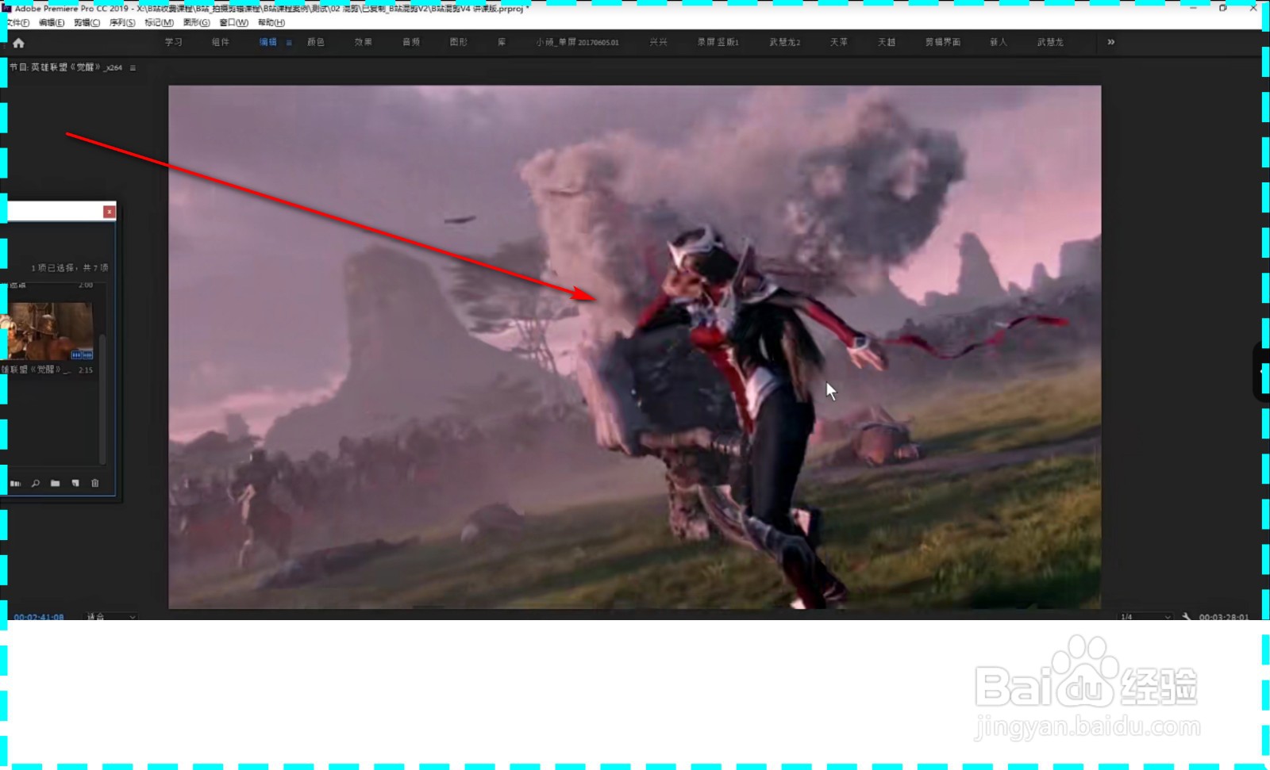Open the 窗口(W) menu
This screenshot has height=770, width=1270.
pos(233,22)
